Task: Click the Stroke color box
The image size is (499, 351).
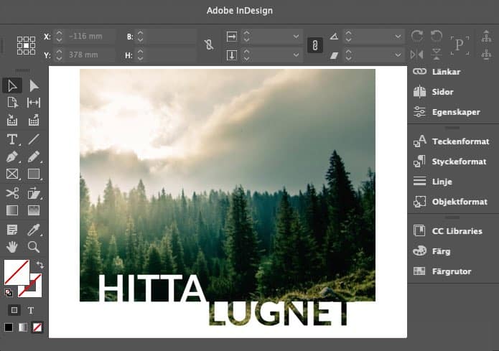Action: click(35, 289)
